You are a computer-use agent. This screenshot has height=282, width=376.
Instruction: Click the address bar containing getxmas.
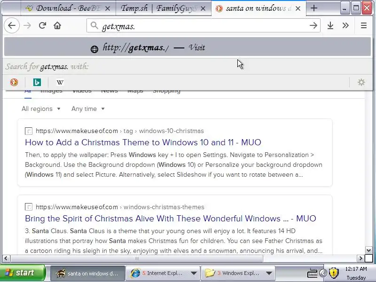coord(204,26)
